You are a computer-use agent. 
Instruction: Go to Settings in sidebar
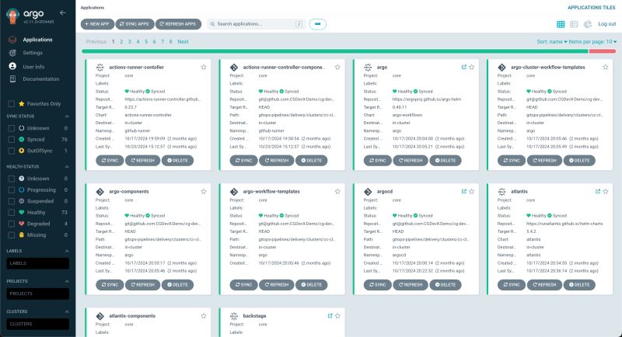click(x=33, y=53)
